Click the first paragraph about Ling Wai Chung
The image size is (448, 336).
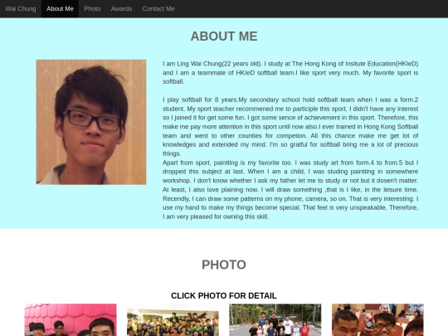pyautogui.click(x=290, y=72)
